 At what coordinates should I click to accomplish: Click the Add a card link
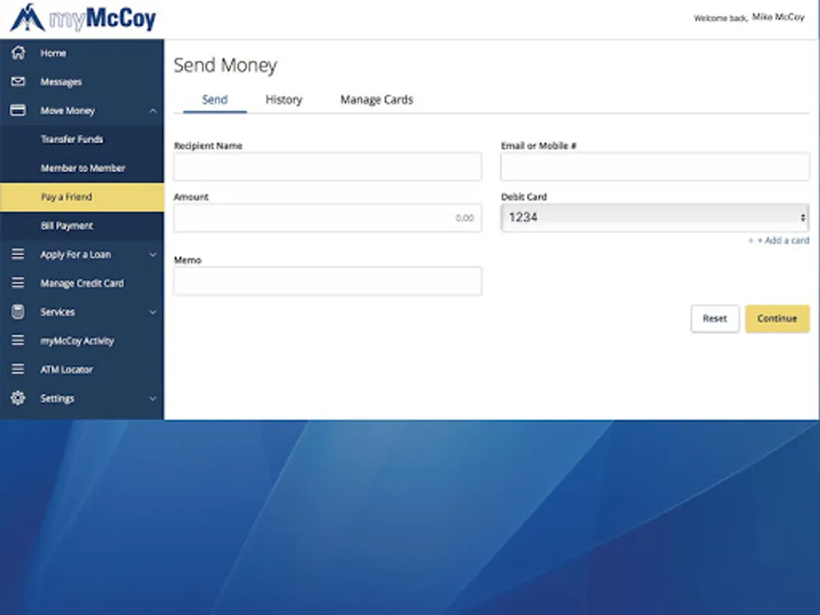click(x=779, y=241)
